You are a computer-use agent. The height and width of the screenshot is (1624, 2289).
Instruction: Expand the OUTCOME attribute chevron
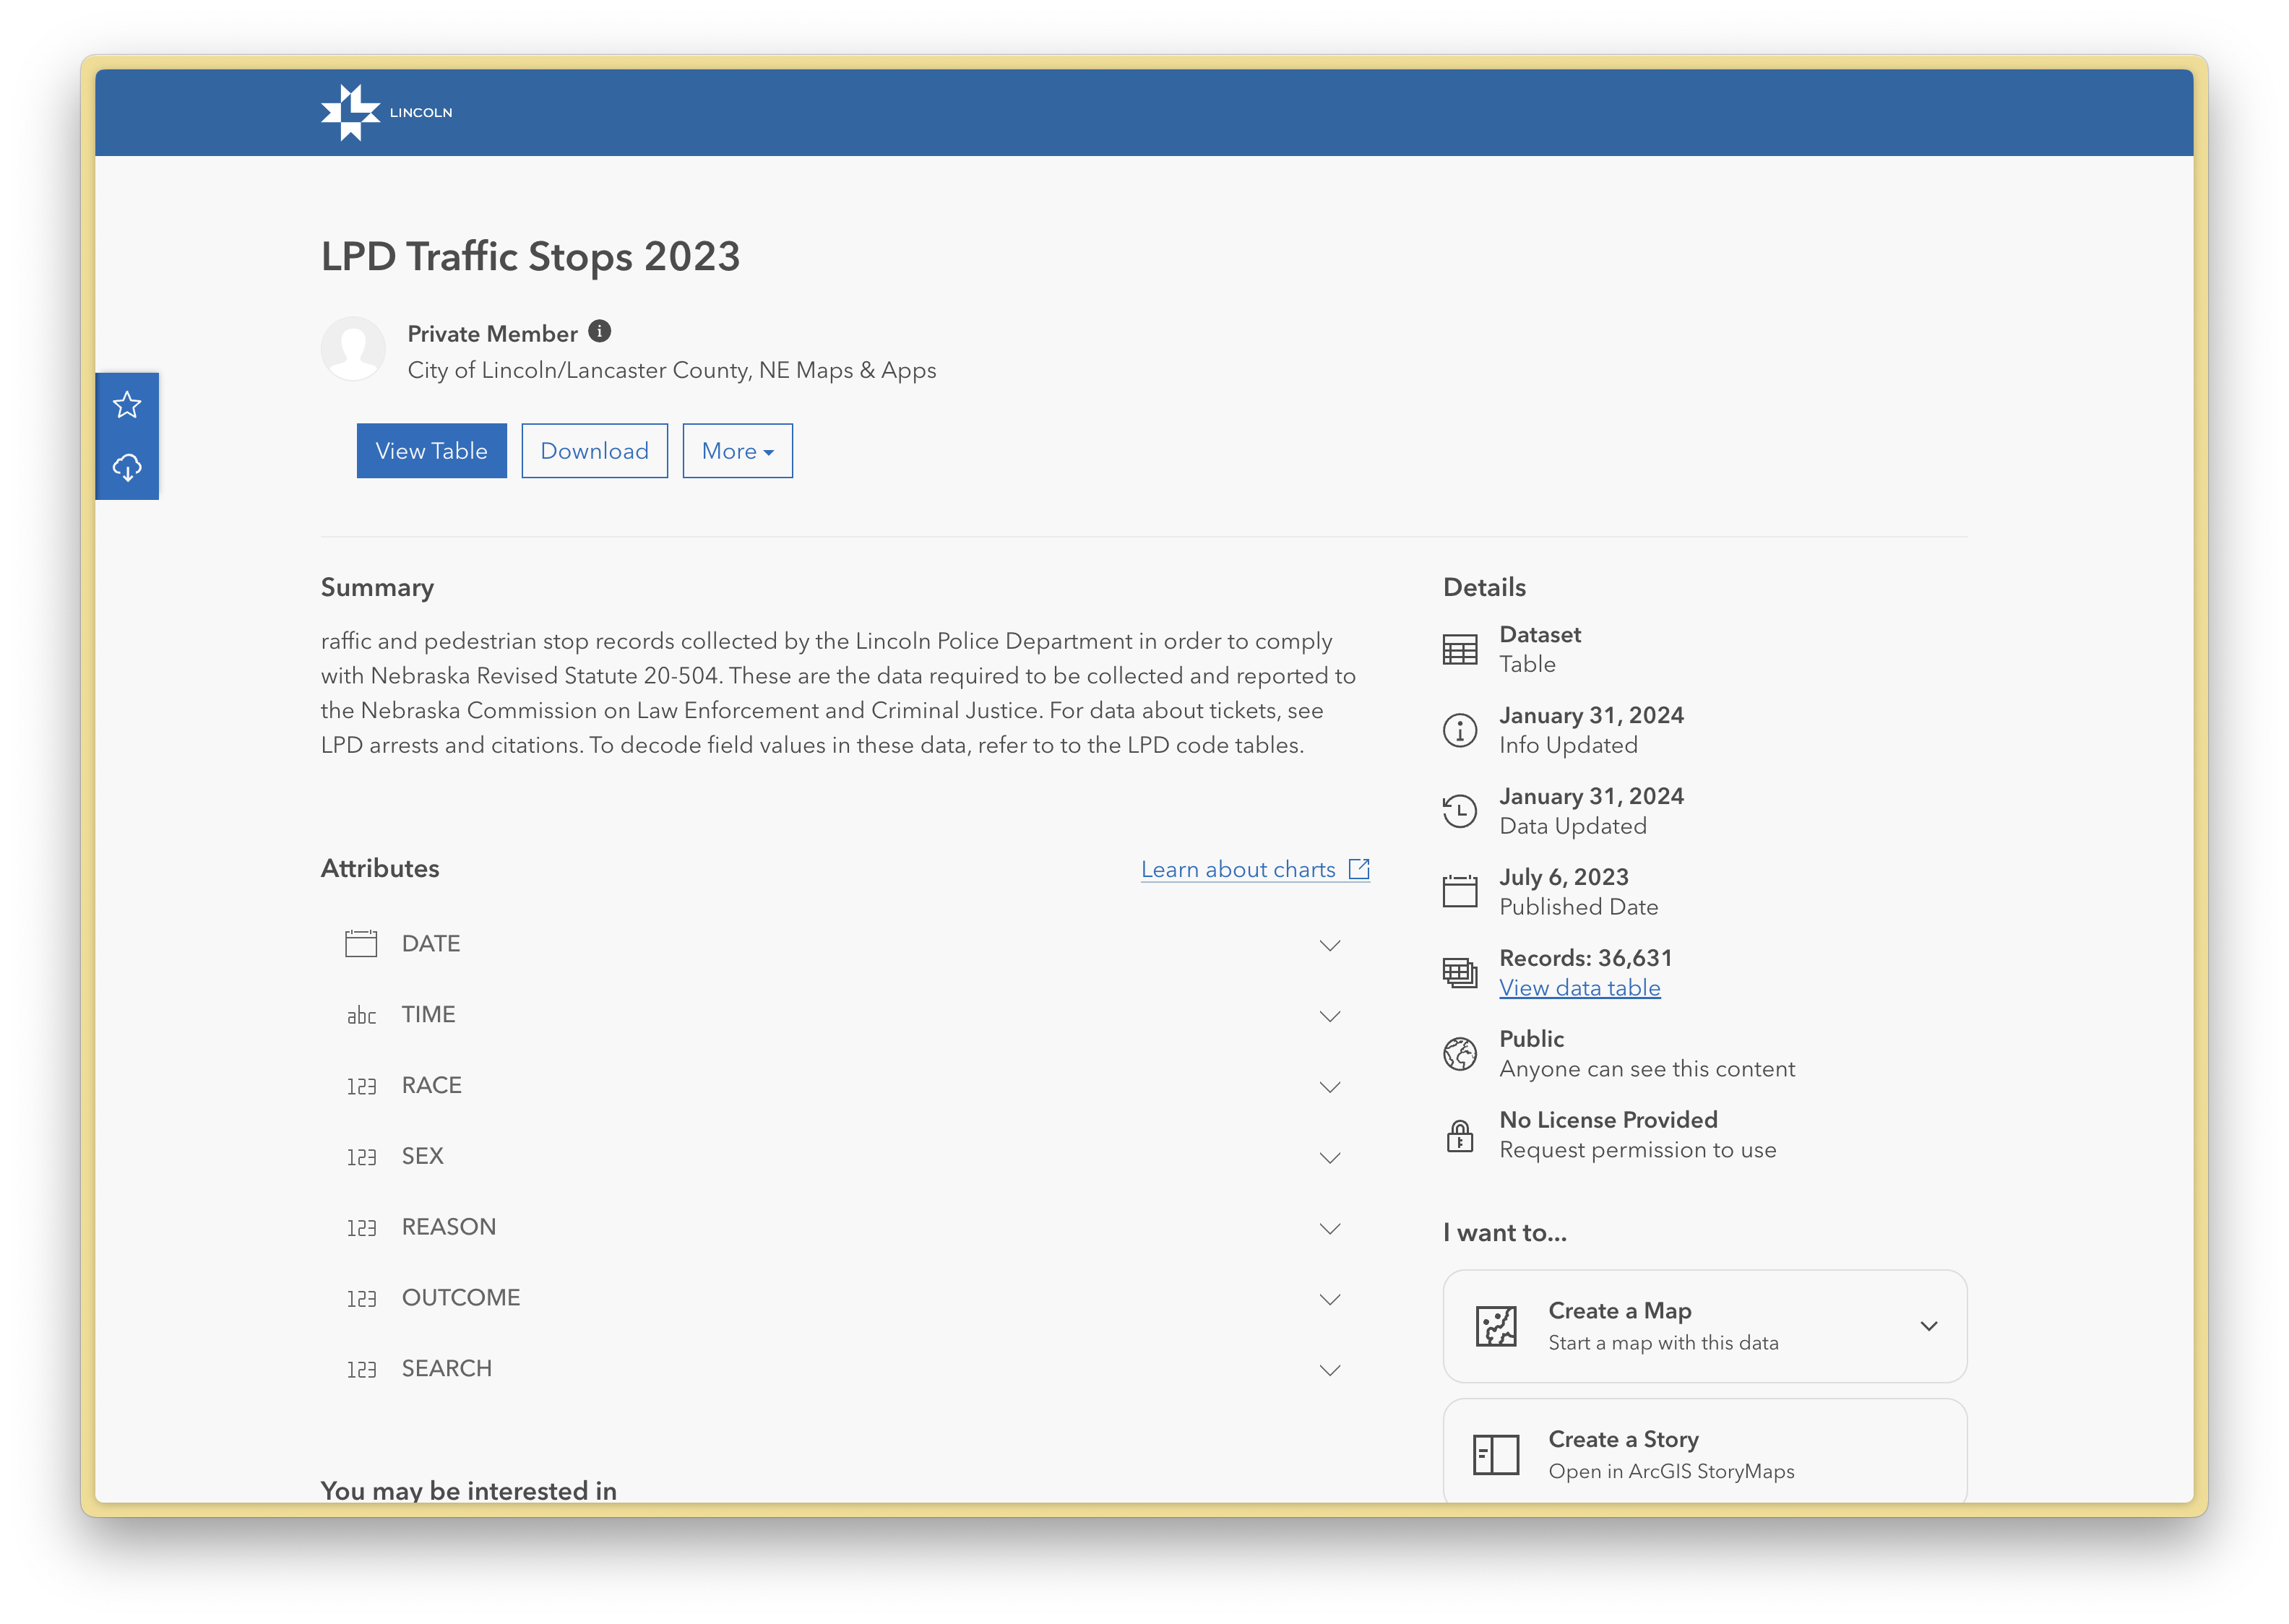coord(1329,1299)
